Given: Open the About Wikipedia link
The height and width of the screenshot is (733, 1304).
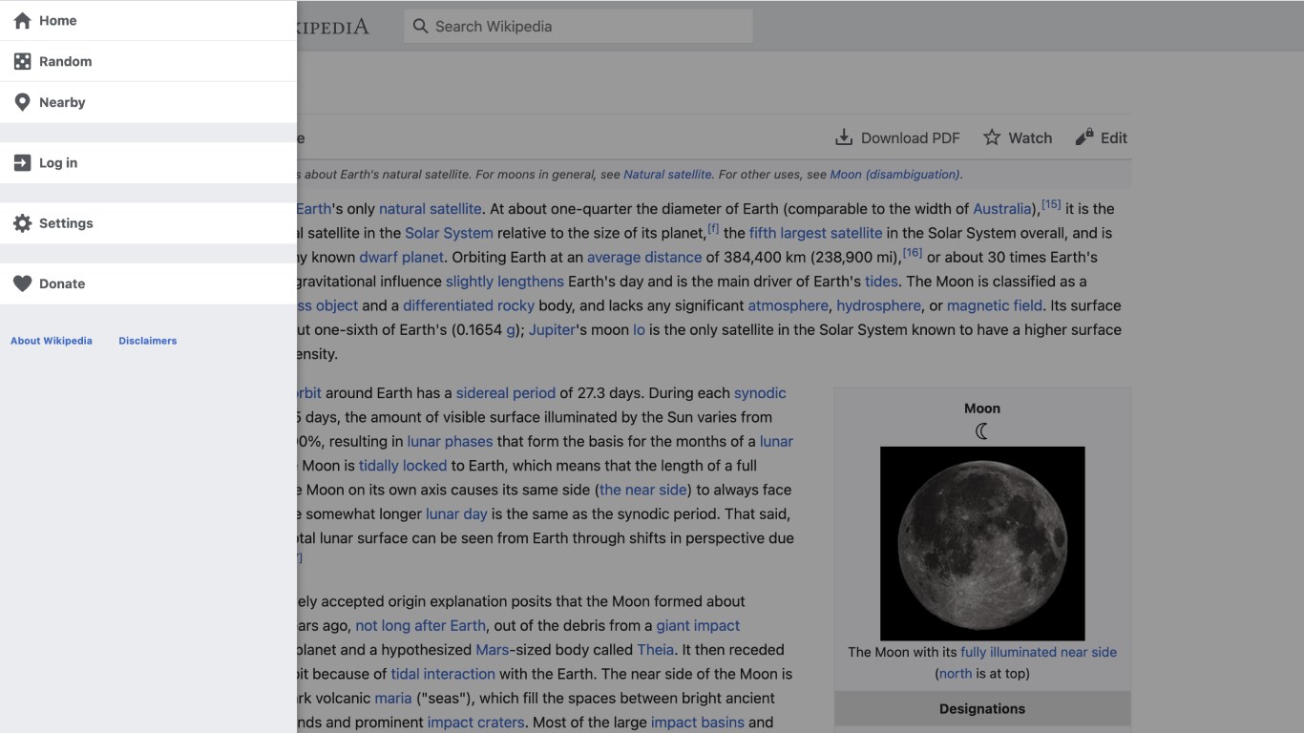Looking at the screenshot, I should click(x=51, y=340).
